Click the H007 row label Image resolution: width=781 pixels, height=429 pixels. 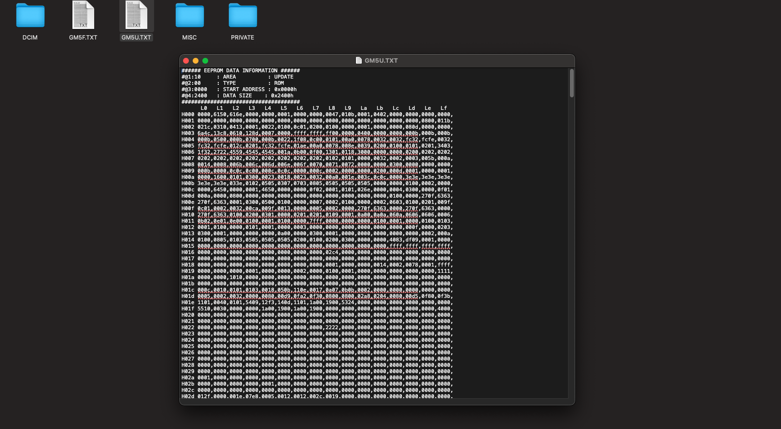pos(188,159)
